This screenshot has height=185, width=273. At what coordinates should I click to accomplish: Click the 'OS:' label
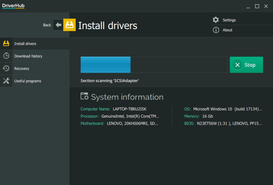[187, 109]
